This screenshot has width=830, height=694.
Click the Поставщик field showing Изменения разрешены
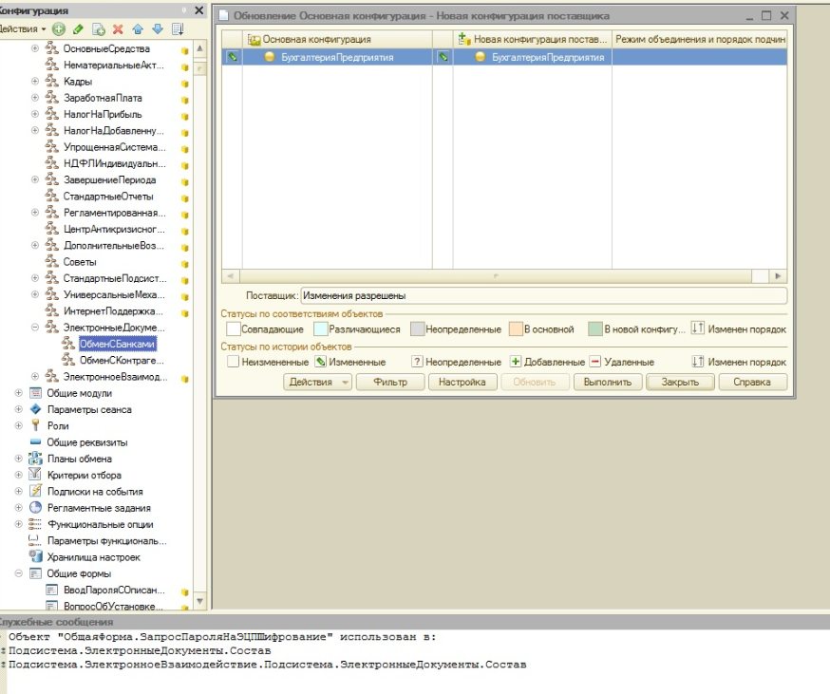point(543,296)
